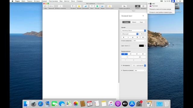Open the Формат menu
The width and height of the screenshot is (193, 108).
pos(44,1)
